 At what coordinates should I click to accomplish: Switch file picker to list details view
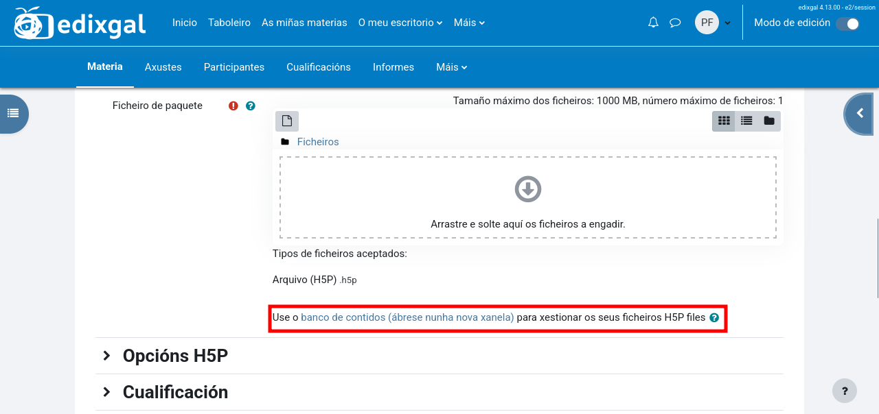click(746, 121)
